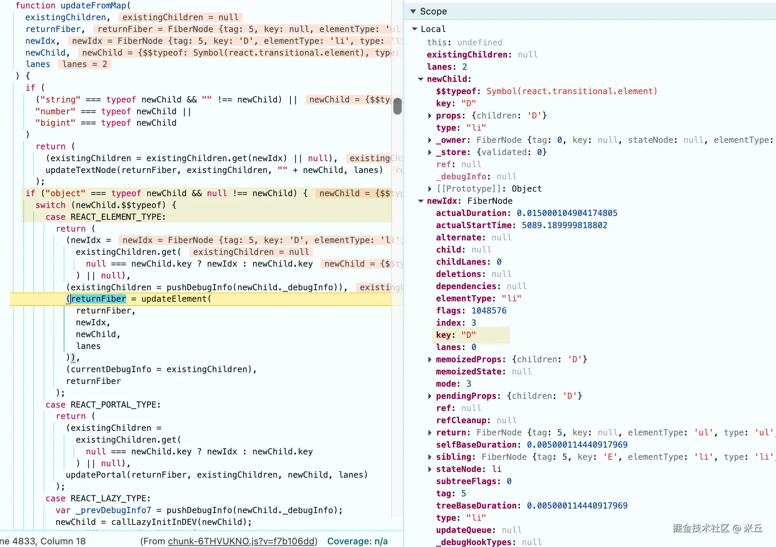776x547 pixels.
Task: Click the Column 18 cursor position status
Action: [x=63, y=541]
